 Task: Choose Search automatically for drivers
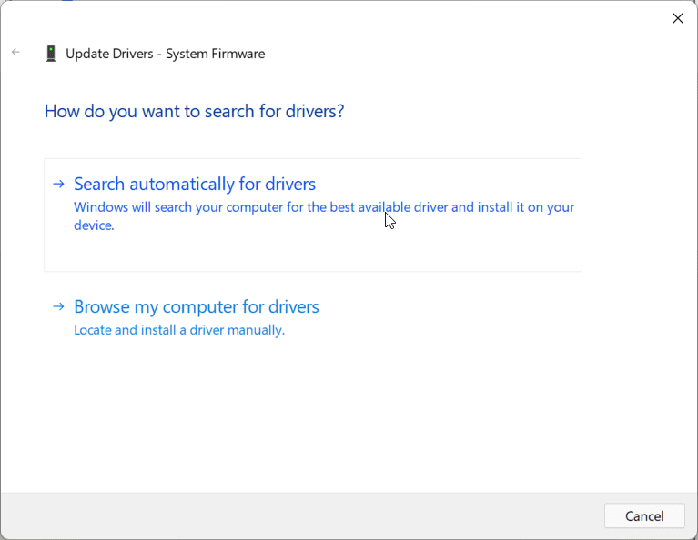pos(195,184)
